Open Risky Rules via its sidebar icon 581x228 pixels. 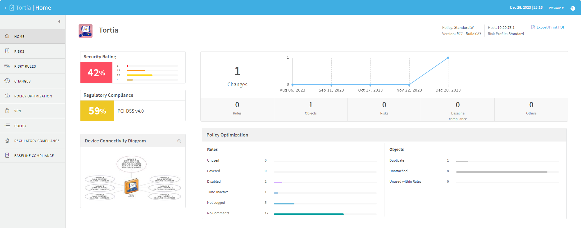[7, 66]
